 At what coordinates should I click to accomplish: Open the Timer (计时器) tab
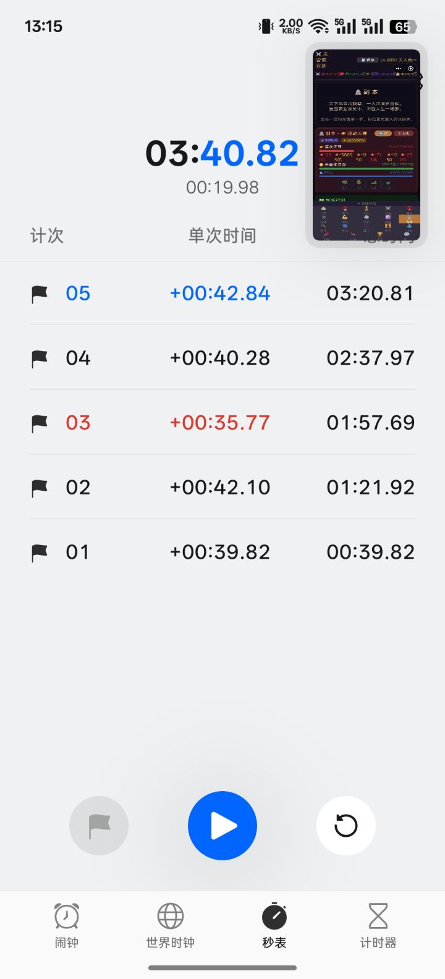pos(378,925)
